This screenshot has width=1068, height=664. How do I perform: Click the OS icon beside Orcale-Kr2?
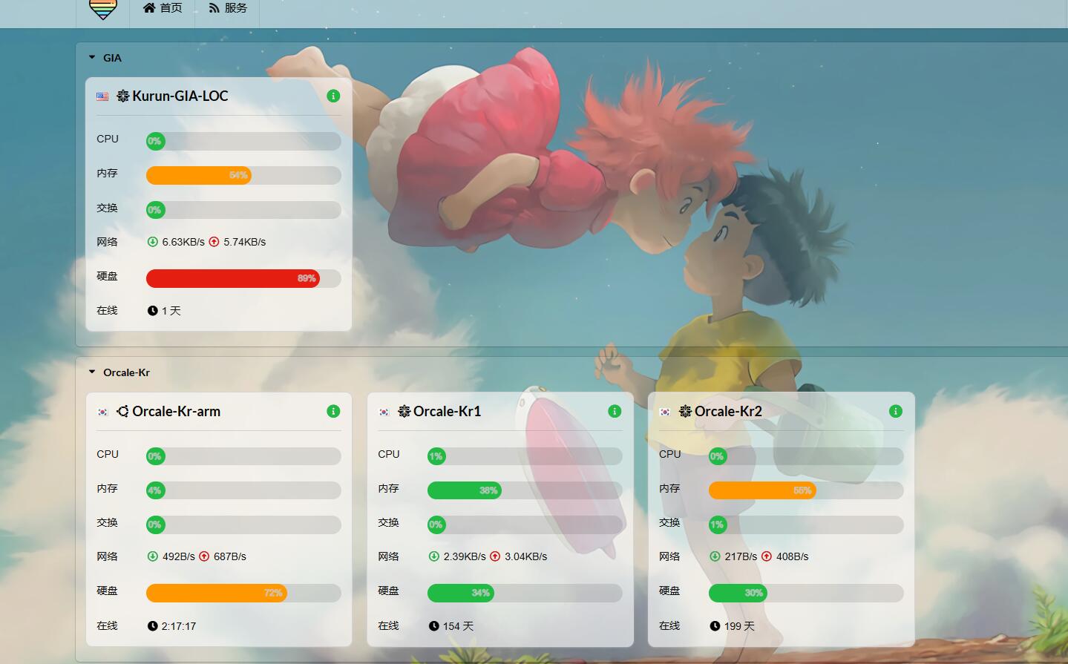pos(686,411)
